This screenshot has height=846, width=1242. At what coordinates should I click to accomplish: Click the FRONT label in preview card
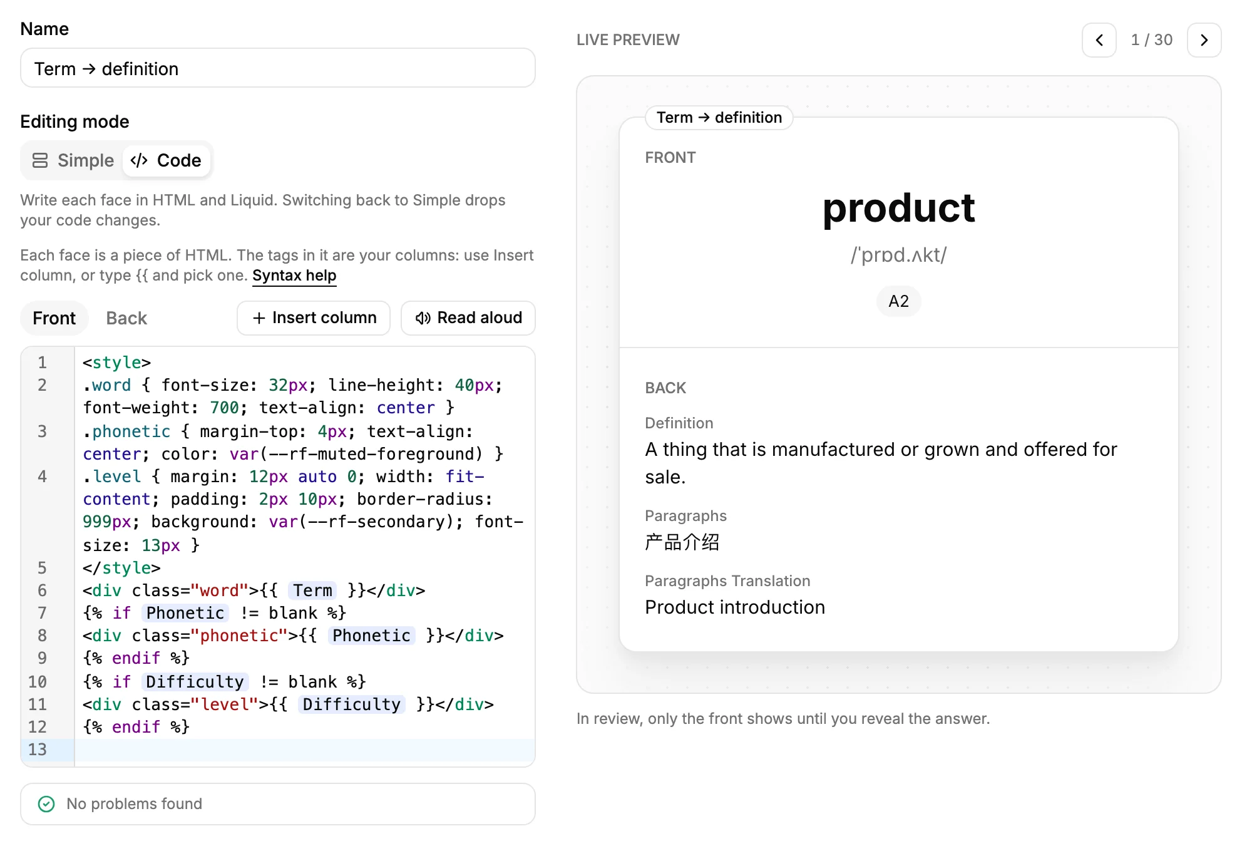670,158
